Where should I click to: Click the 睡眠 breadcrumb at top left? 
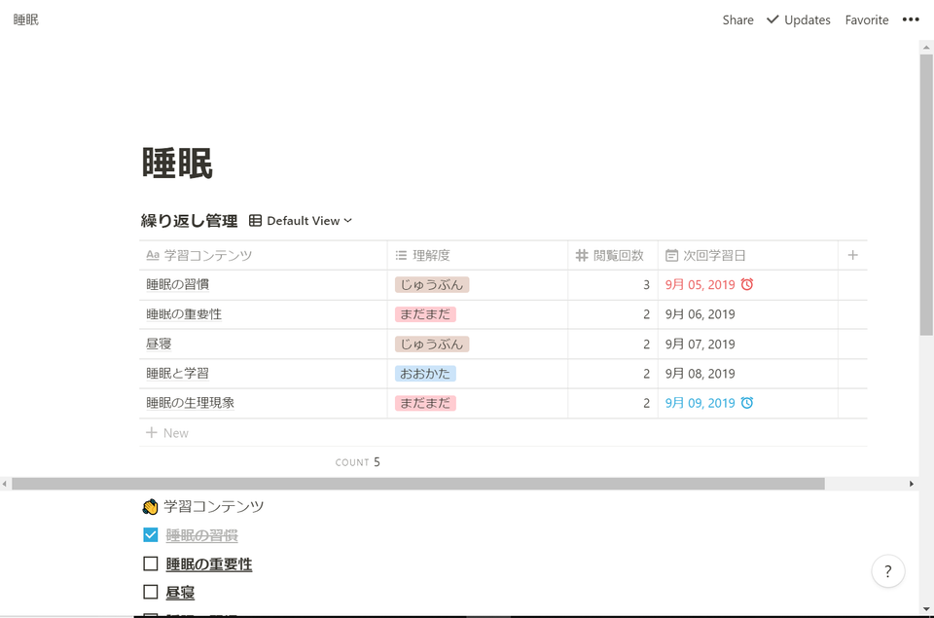click(x=25, y=19)
